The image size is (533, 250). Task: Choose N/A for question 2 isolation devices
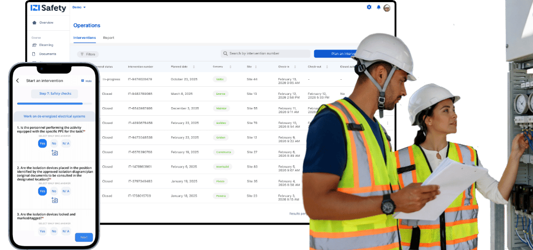[66, 191]
